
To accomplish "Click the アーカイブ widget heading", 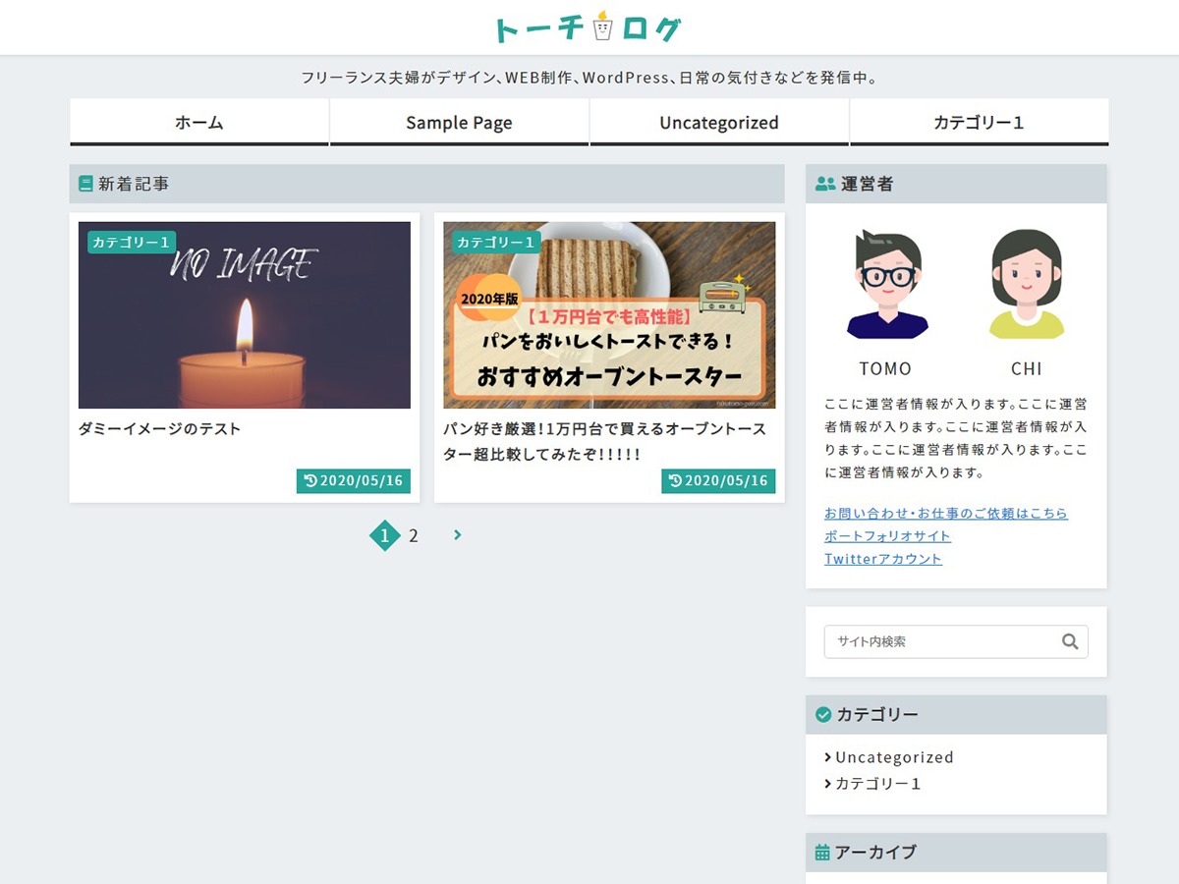I will coord(956,853).
